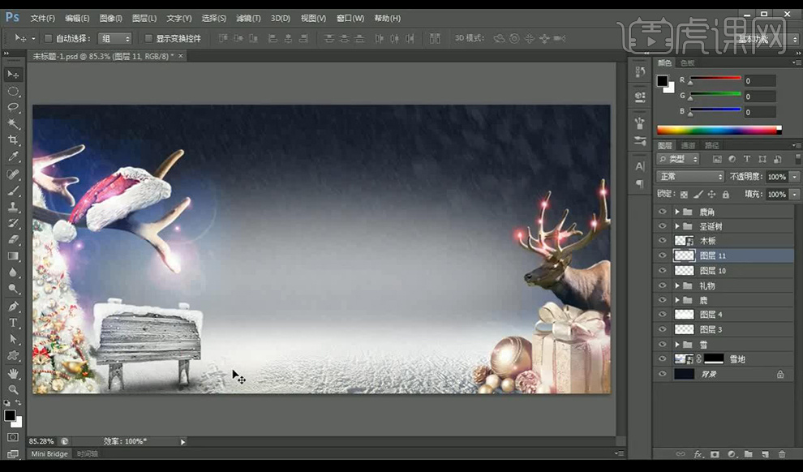Open the 文件(F) menu
This screenshot has height=472, width=803.
(42, 19)
